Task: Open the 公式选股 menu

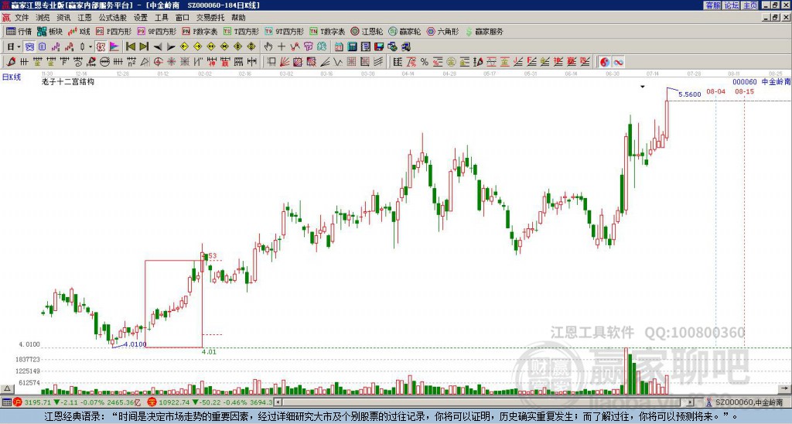Action: click(113, 18)
